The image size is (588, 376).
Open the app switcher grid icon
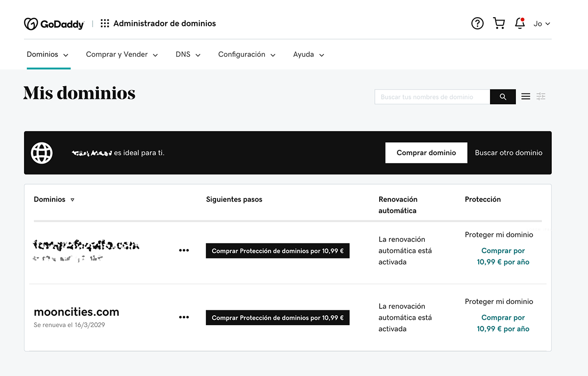click(104, 23)
